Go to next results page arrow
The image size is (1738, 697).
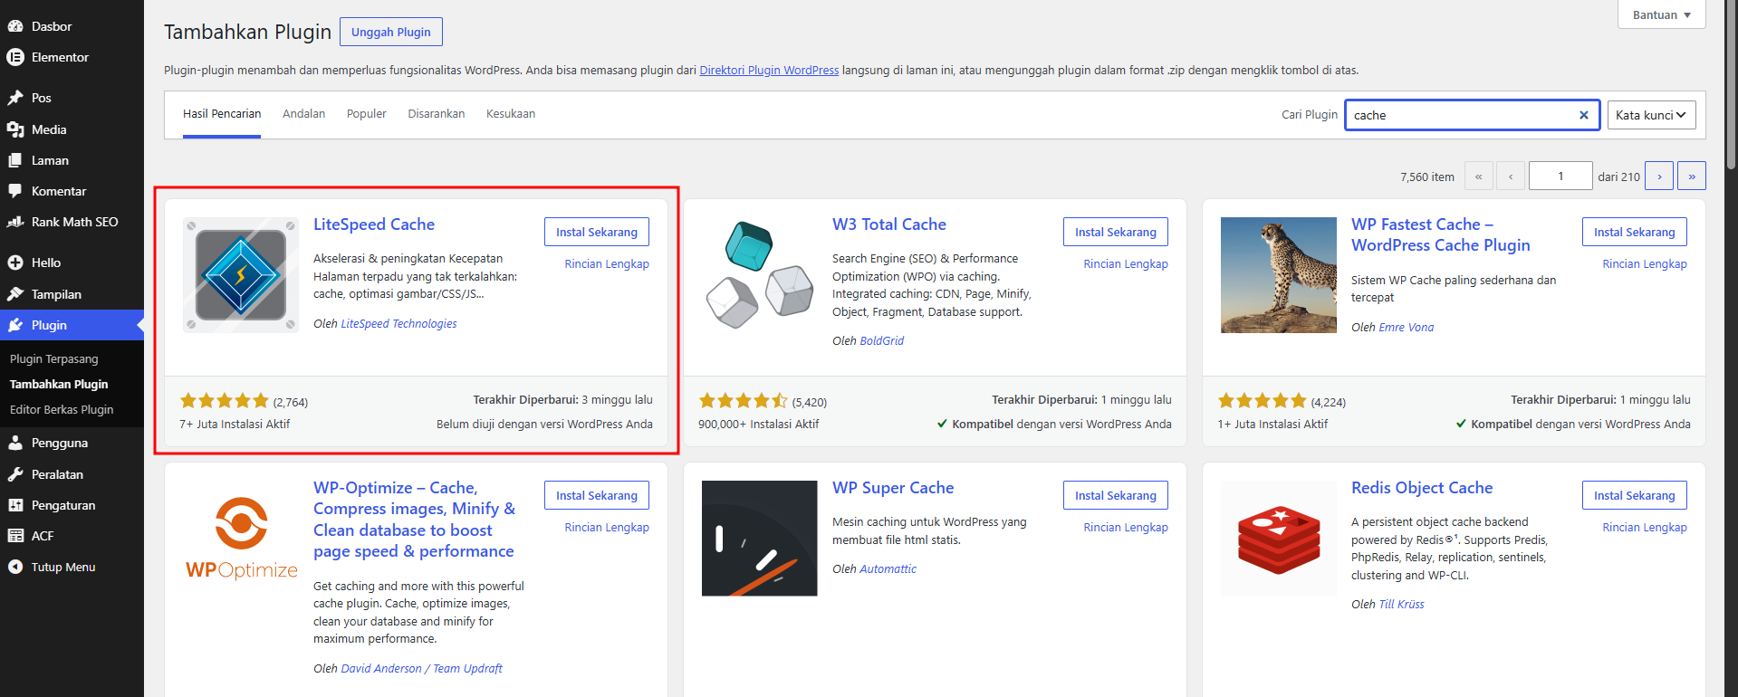(x=1659, y=176)
